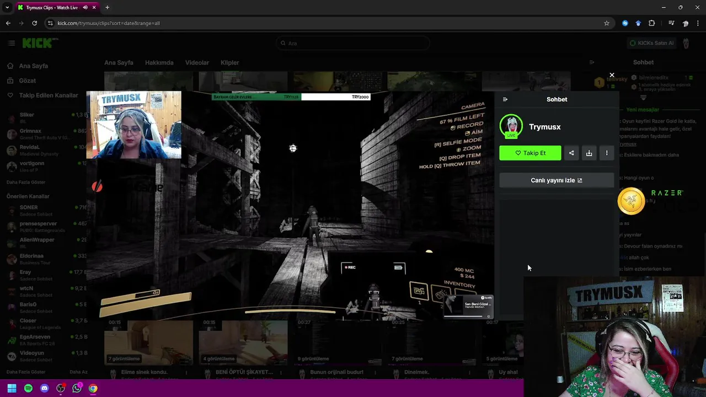Open Closer League of Legends channel

pyautogui.click(x=47, y=323)
